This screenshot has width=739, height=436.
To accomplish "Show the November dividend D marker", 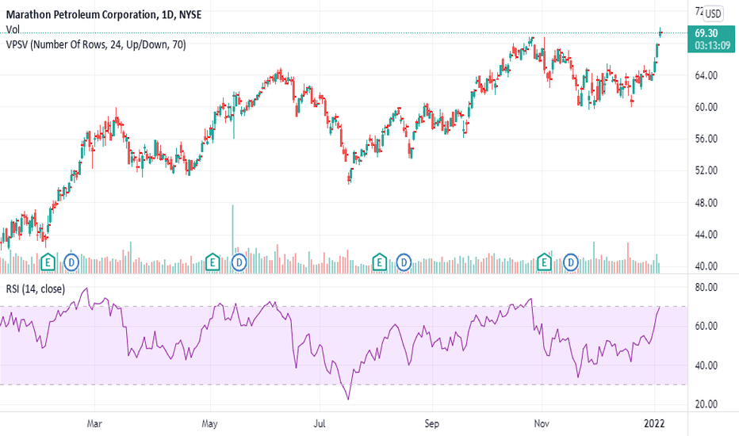I will [571, 262].
